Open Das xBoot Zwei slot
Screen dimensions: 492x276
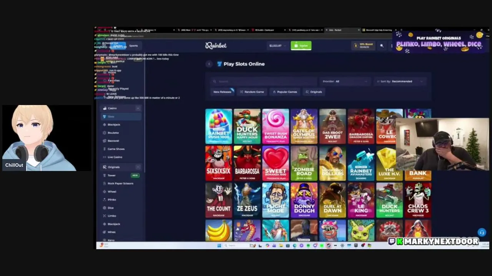[332, 127]
